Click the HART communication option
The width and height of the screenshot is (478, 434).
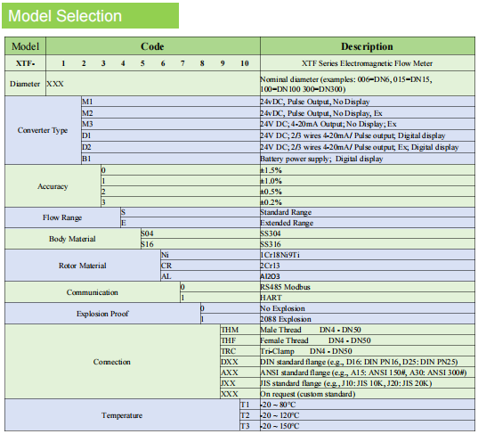(x=271, y=298)
